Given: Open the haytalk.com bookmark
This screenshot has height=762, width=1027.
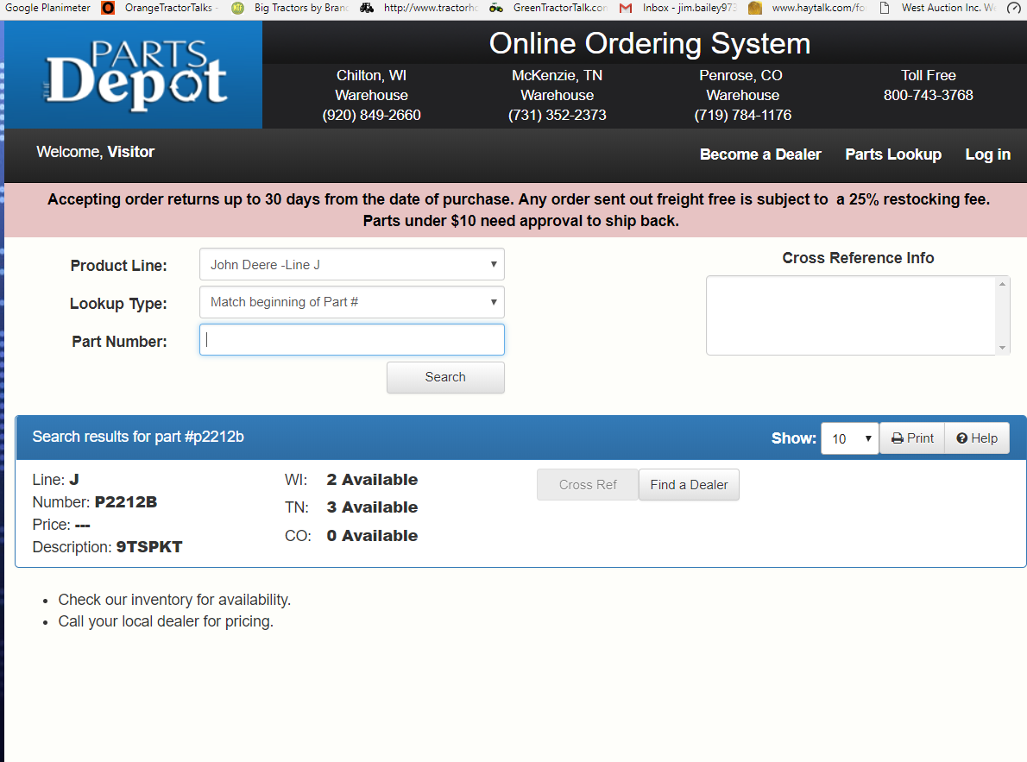Looking at the screenshot, I should 808,8.
